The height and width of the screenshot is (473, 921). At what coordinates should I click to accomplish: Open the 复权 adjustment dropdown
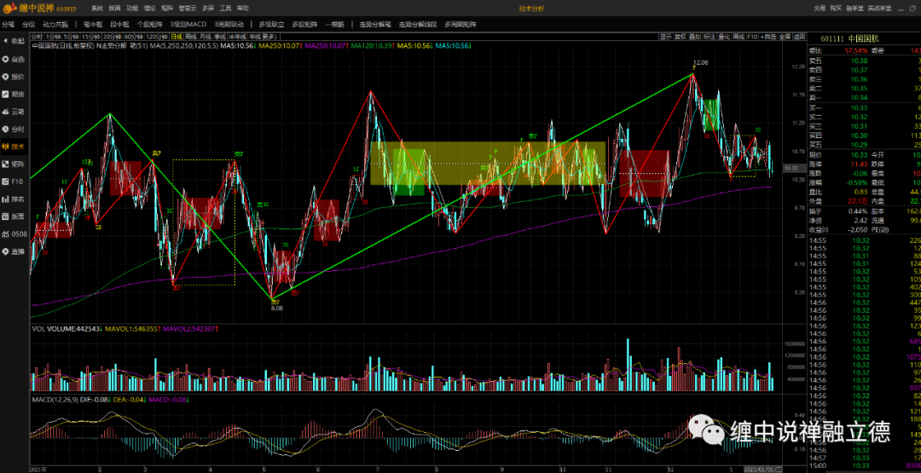click(681, 37)
